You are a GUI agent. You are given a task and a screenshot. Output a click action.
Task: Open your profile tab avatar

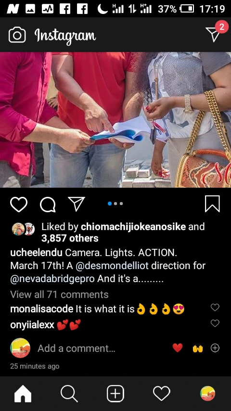tap(208, 394)
